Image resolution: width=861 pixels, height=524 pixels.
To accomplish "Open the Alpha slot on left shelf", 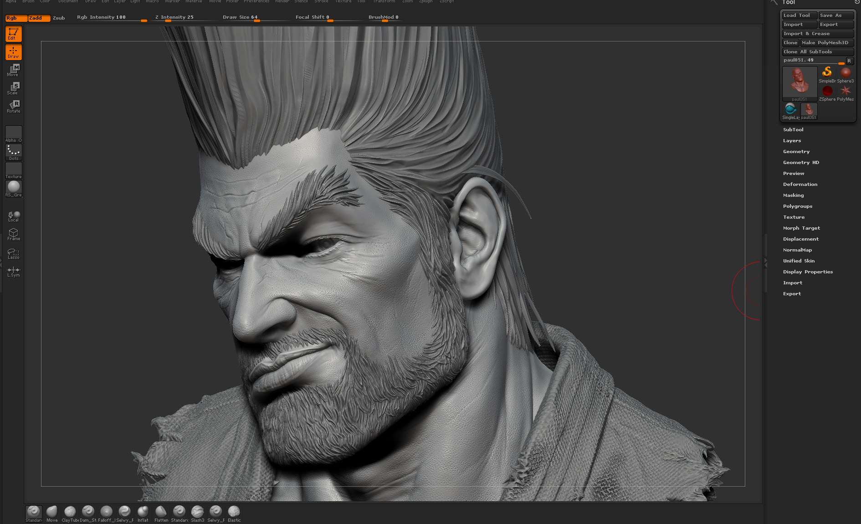I will point(13,134).
